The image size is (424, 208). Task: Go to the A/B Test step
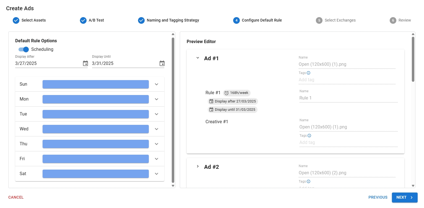click(92, 20)
